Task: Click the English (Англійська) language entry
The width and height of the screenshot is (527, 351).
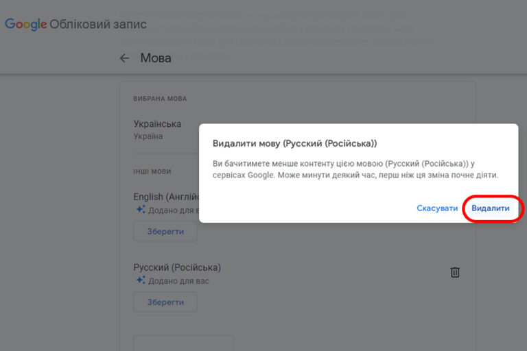Action: click(166, 197)
